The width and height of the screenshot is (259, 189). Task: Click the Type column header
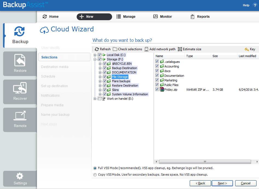[198, 56]
